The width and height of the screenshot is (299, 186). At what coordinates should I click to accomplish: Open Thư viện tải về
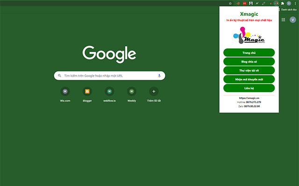click(x=249, y=70)
